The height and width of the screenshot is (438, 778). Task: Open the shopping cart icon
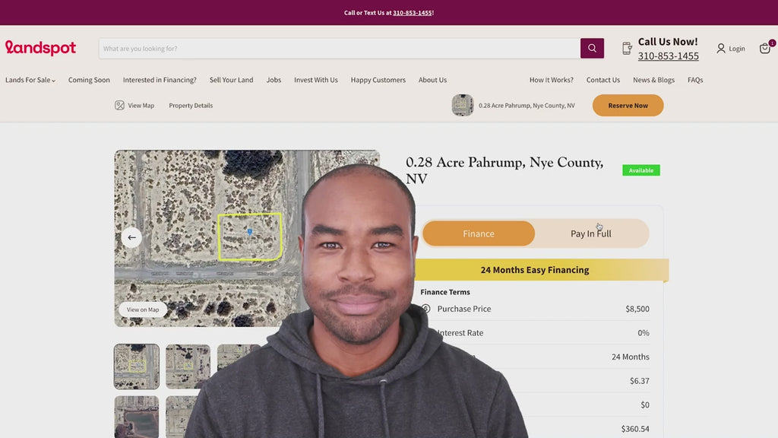coord(764,48)
